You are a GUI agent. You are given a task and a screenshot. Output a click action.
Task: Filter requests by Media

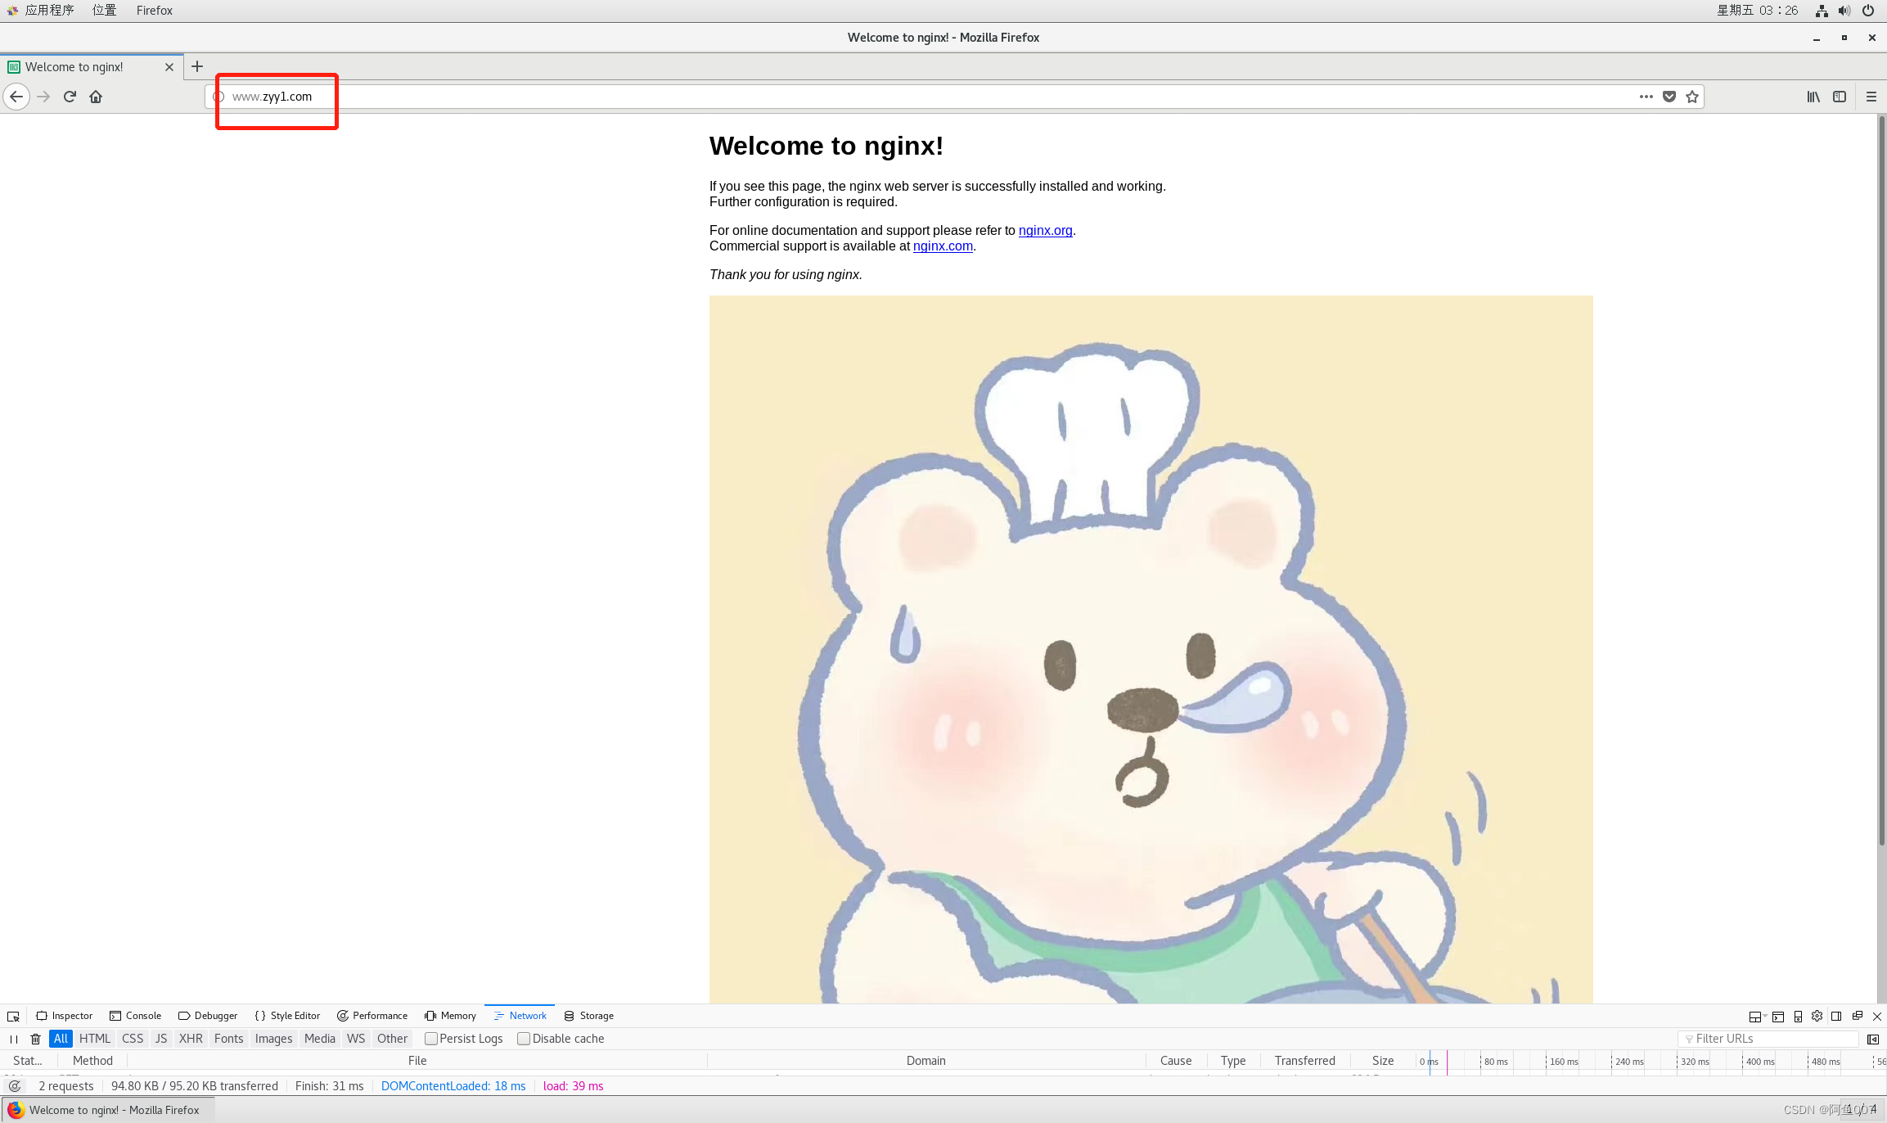pyautogui.click(x=320, y=1039)
